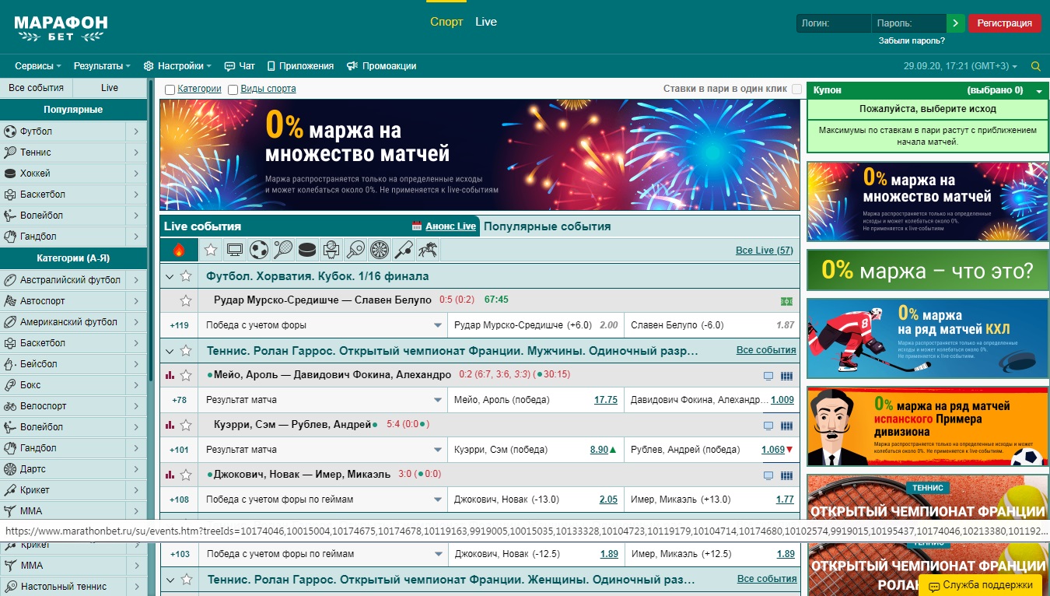Favorite the Ролан Гаррос Мужчины category

point(186,351)
